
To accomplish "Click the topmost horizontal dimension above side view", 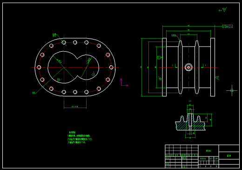I will click(x=188, y=26).
